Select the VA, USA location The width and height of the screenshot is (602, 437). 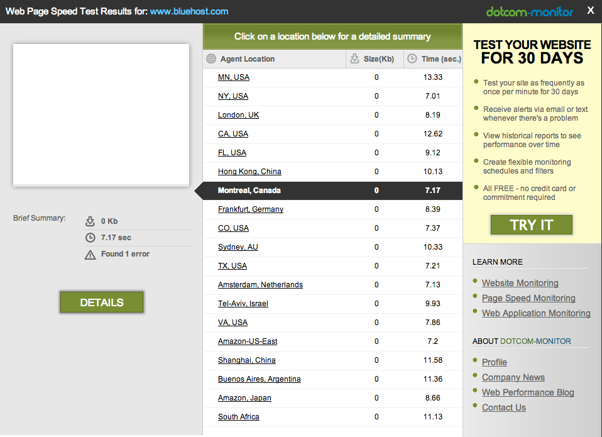click(x=233, y=322)
